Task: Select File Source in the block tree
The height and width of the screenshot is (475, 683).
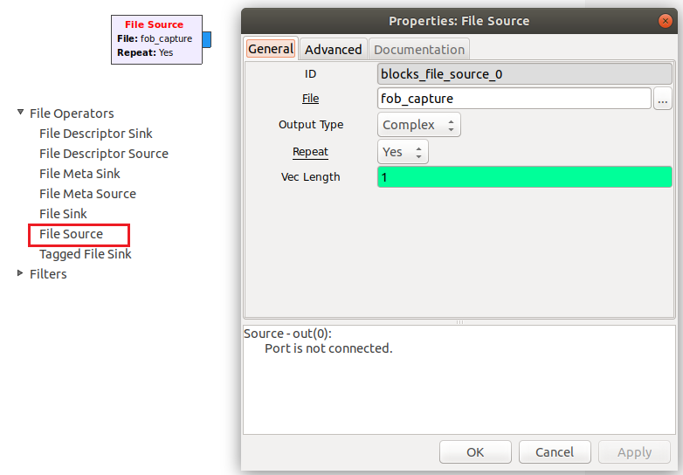Action: (71, 234)
